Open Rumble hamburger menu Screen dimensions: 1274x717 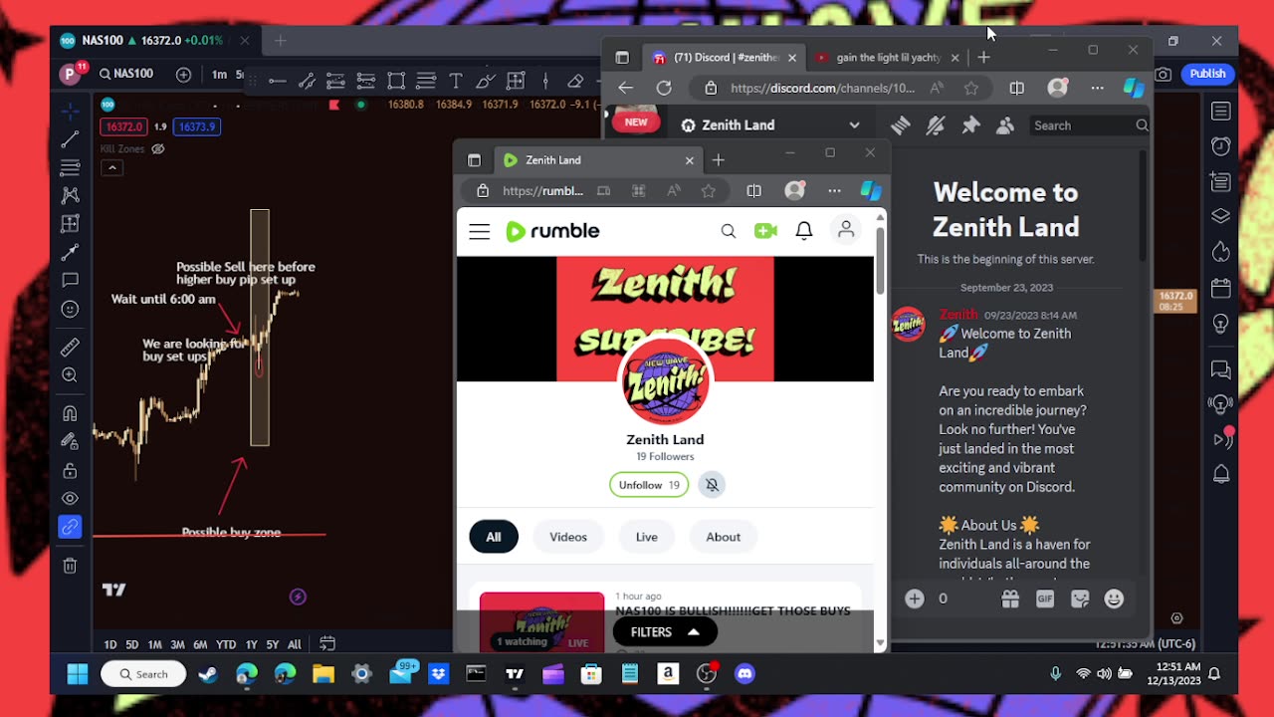480,231
